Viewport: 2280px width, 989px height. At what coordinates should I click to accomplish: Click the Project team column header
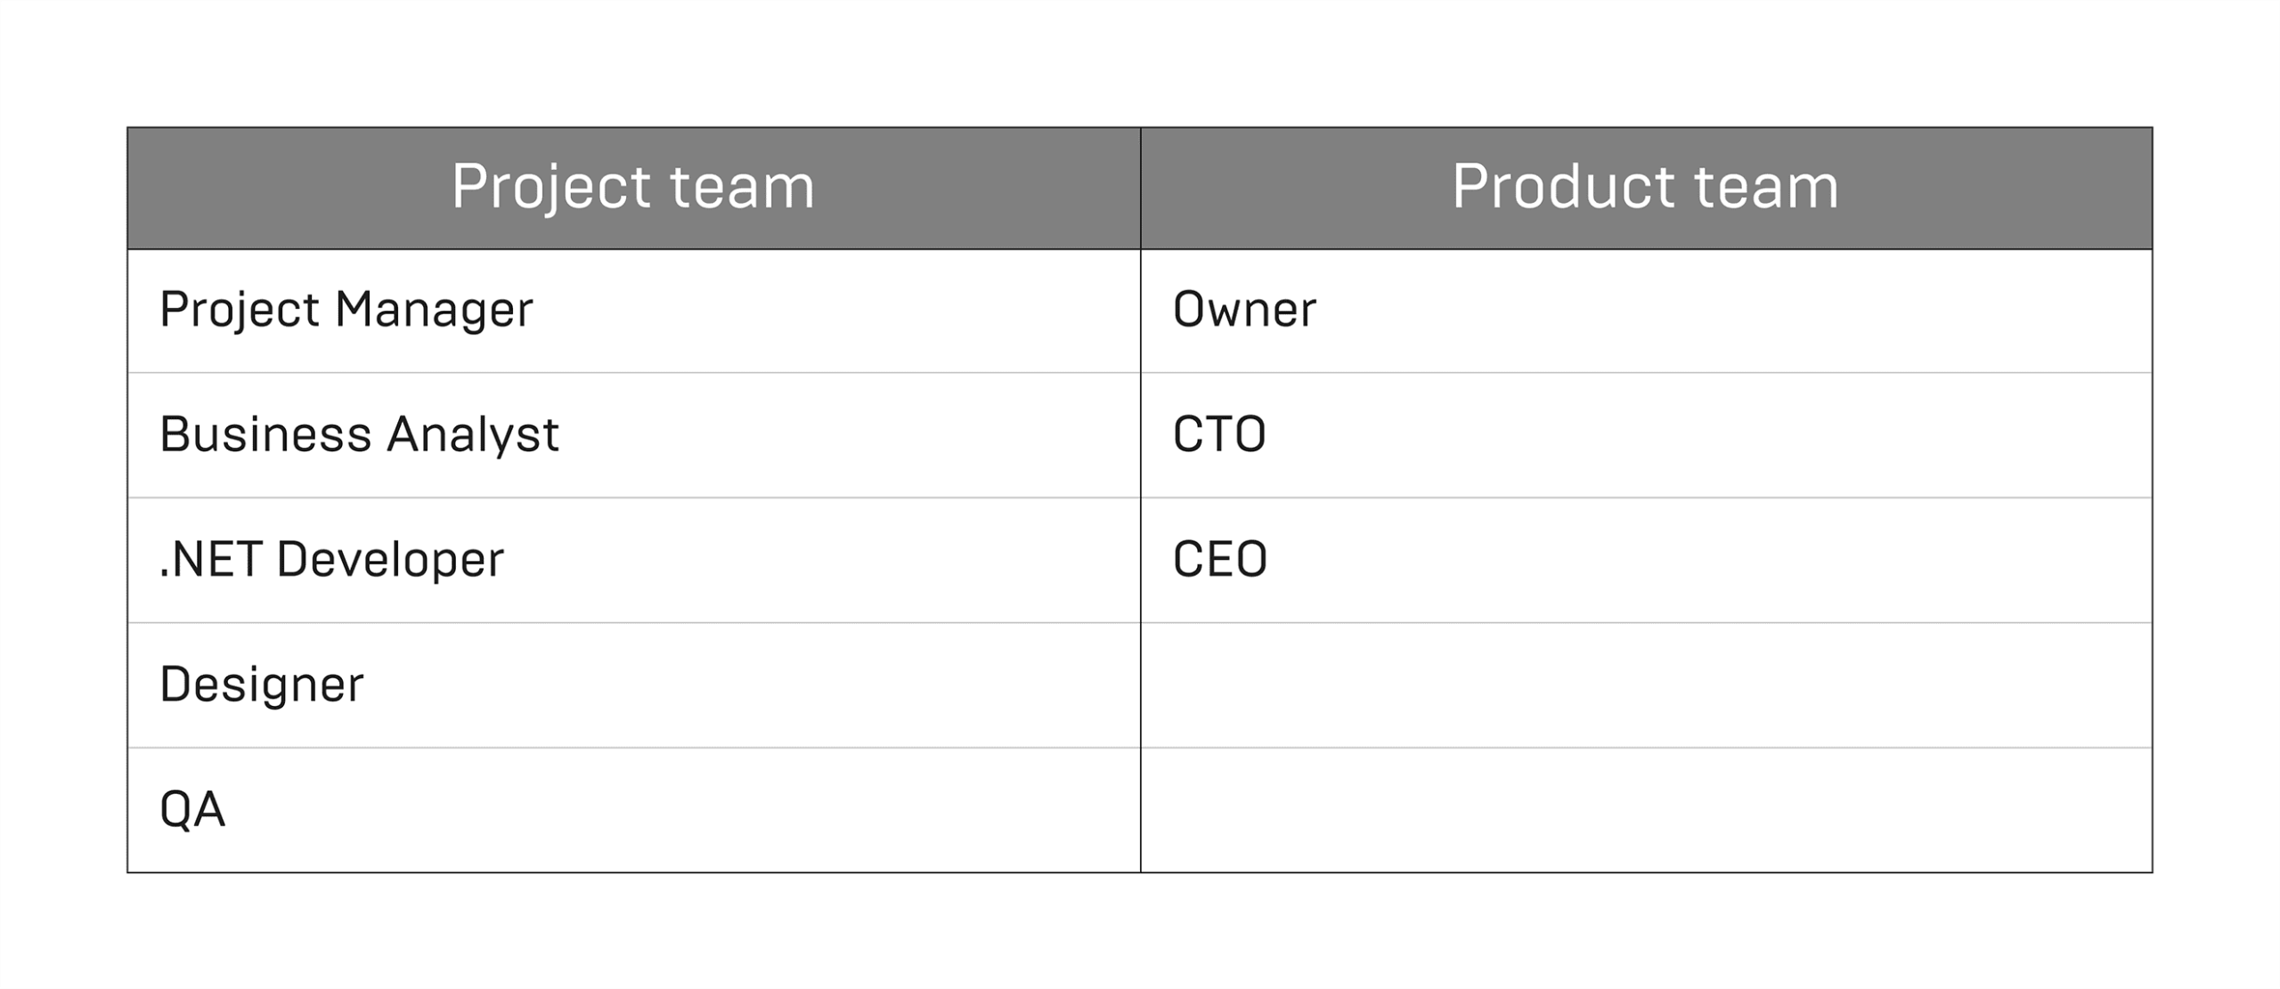[633, 188]
